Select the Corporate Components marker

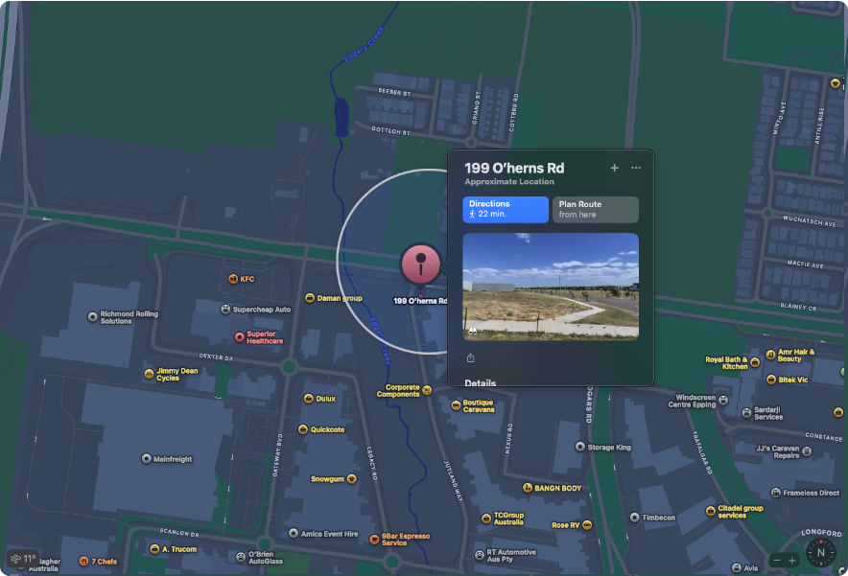[427, 390]
